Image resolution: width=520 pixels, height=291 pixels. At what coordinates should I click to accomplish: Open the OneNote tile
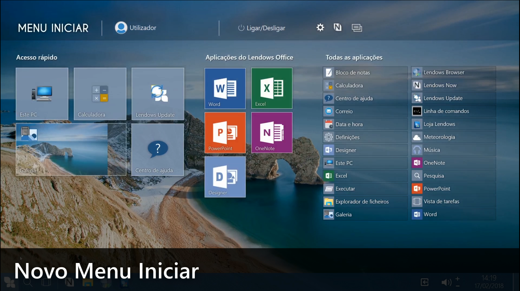(271, 133)
